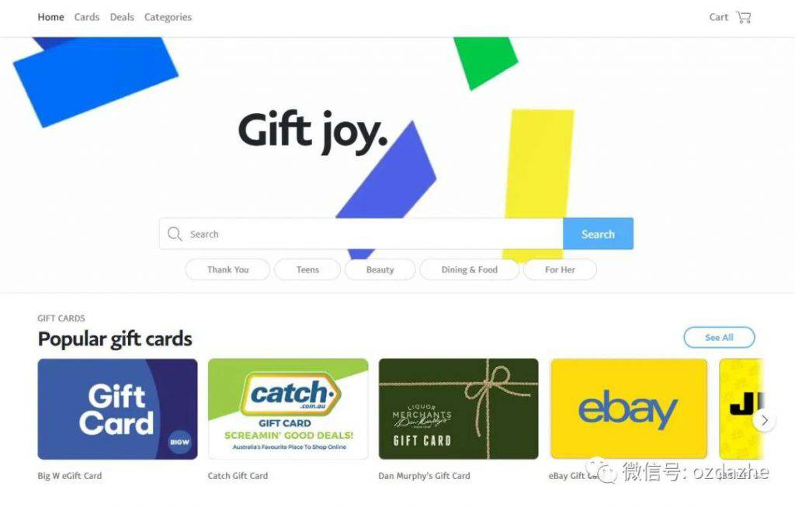Open the Big W Gift Card thumbnail
795x507 pixels.
pyautogui.click(x=118, y=409)
